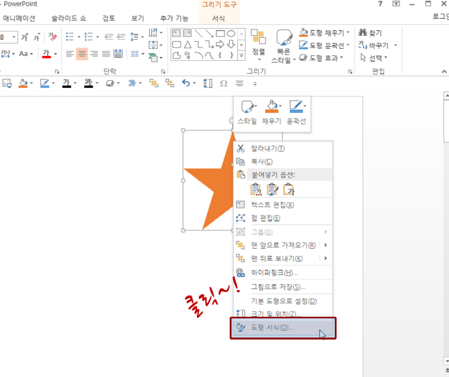Image resolution: width=449 pixels, height=377 pixels.
Task: Choose 기본 도형으로 설정 menu item
Action: [283, 301]
